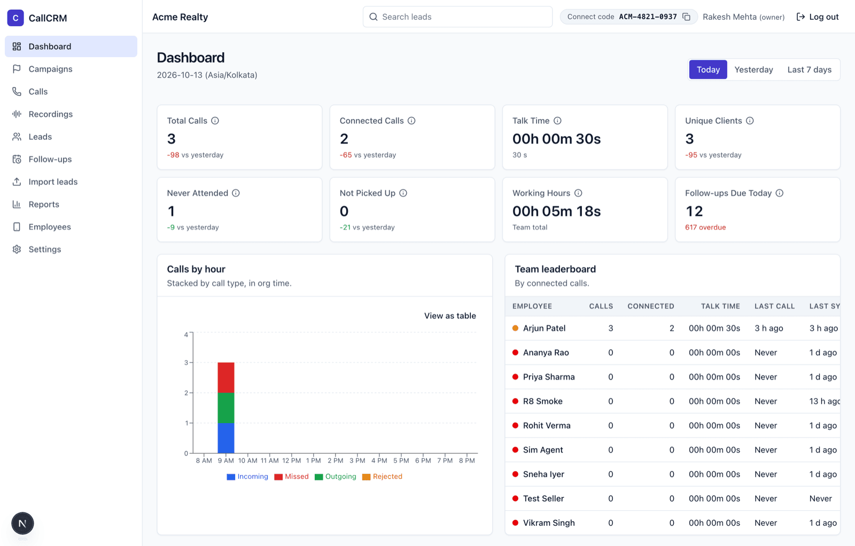Click Priya Sharma in the leaderboard
This screenshot has height=546, width=855.
[x=549, y=377]
